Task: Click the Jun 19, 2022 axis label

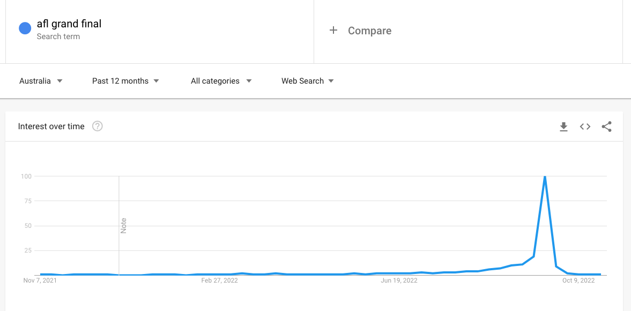Action: click(399, 280)
